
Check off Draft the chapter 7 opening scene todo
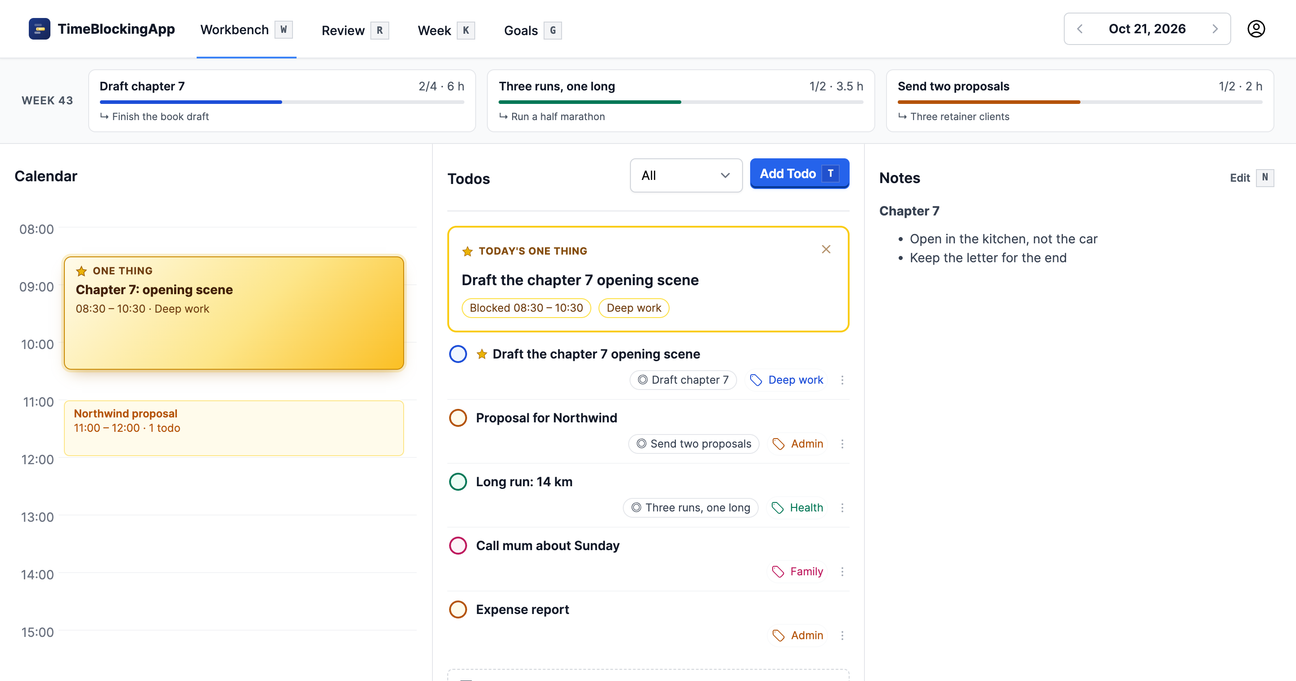pos(458,354)
